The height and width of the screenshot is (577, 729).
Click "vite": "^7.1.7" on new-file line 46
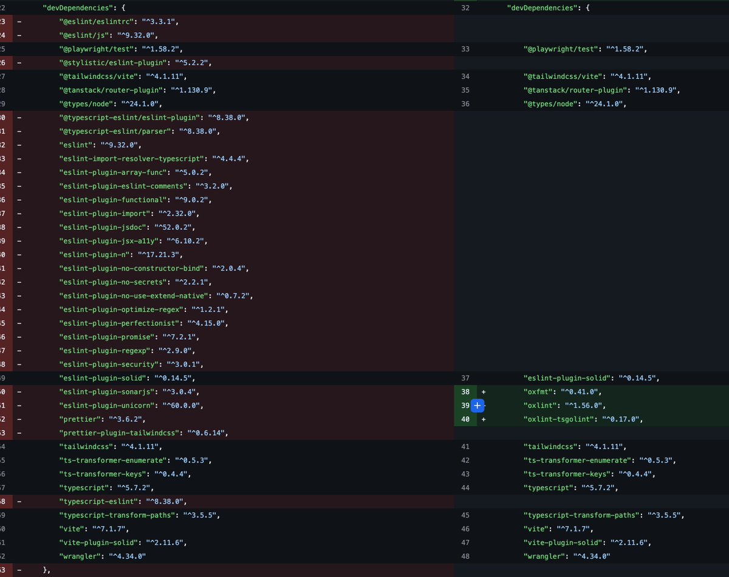pyautogui.click(x=556, y=529)
